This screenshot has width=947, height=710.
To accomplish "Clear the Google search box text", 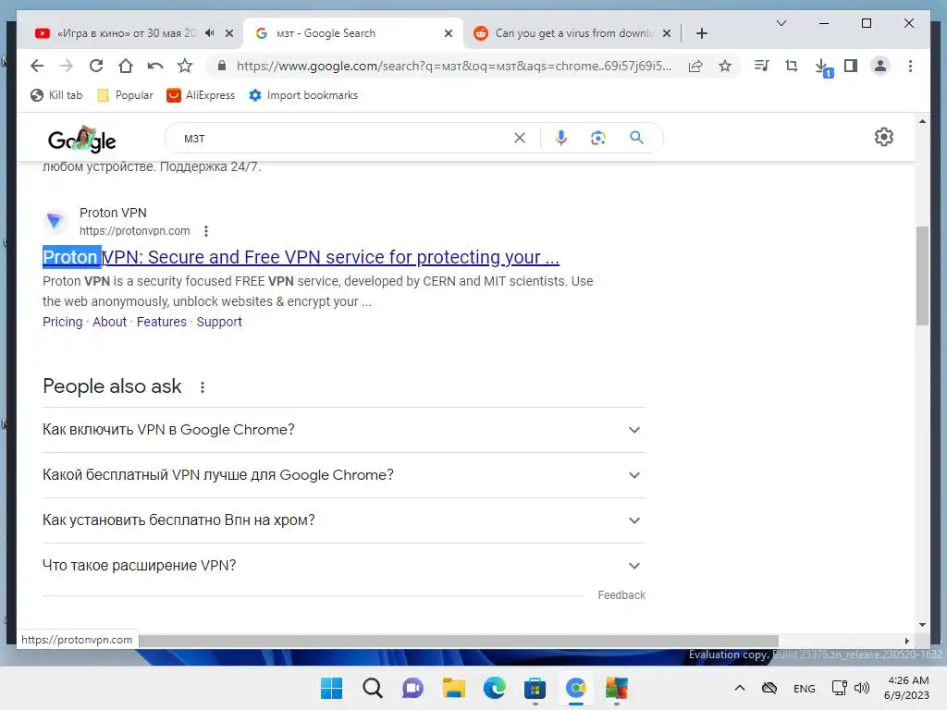I will (520, 139).
